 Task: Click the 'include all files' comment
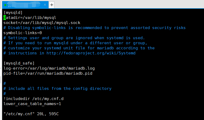click(57, 89)
